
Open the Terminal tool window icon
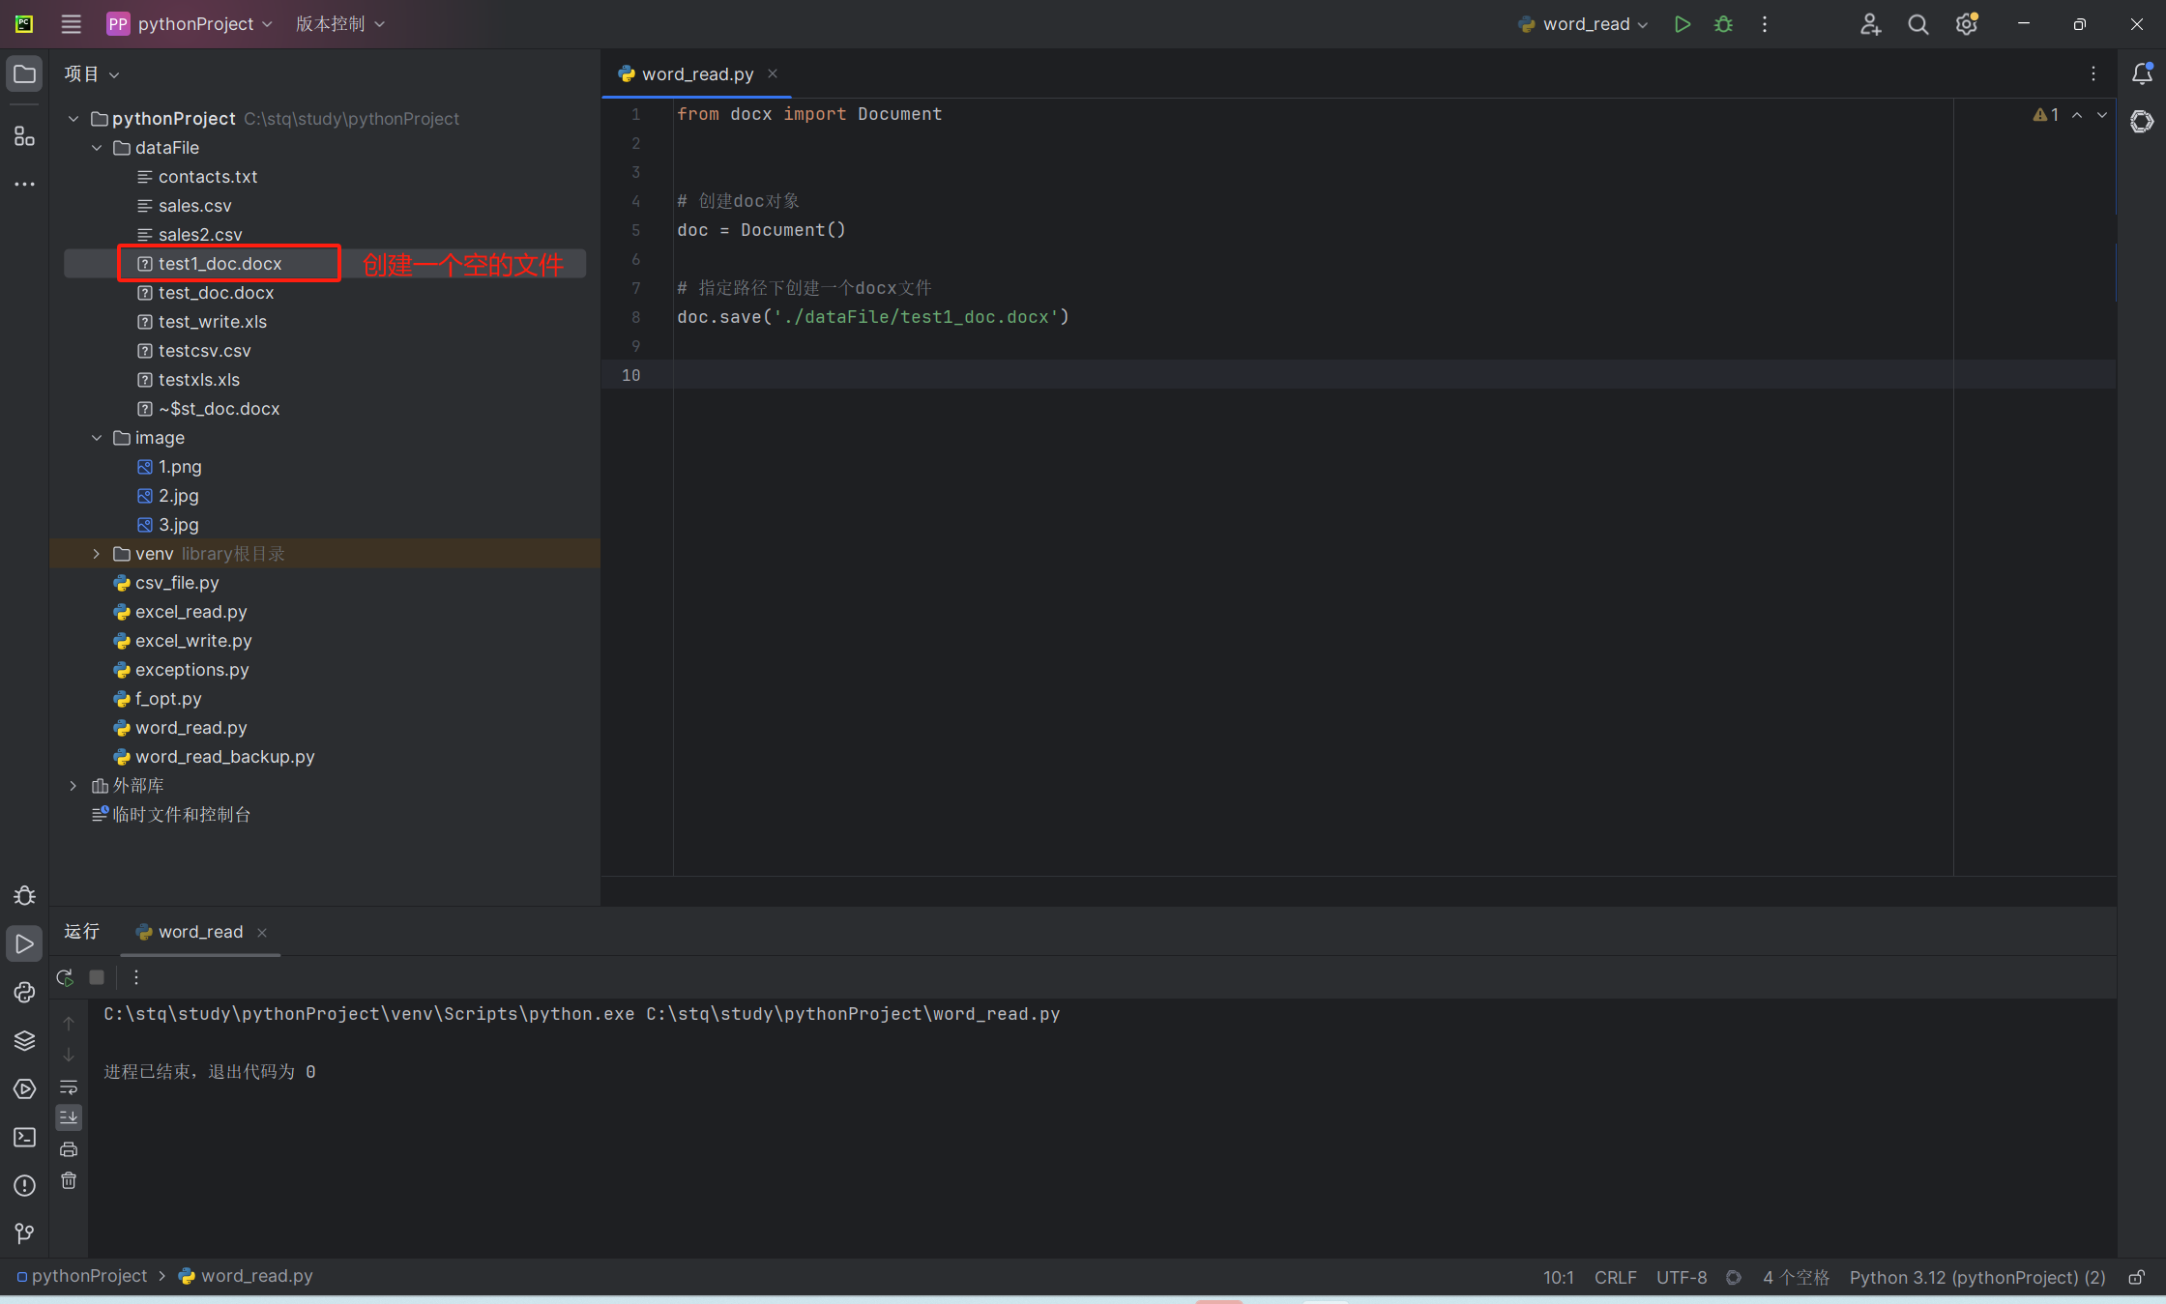coord(24,1137)
